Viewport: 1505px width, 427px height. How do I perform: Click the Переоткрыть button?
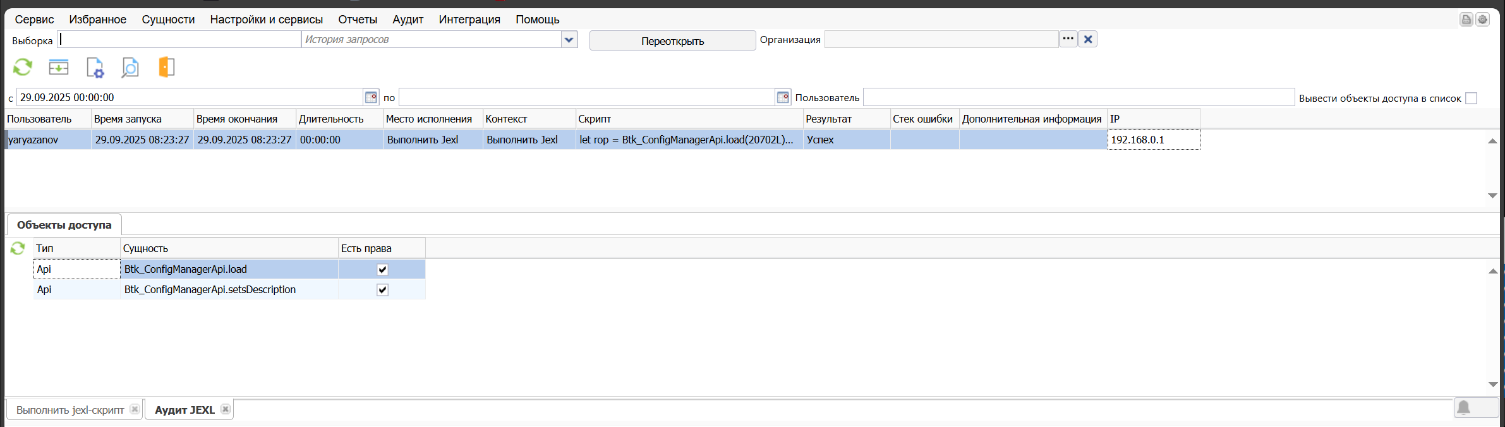pyautogui.click(x=672, y=41)
